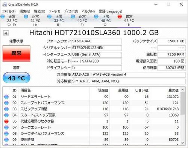Click the red status icon for ID 05
This screenshot has width=188, height=148.
pyautogui.click(x=6, y=121)
